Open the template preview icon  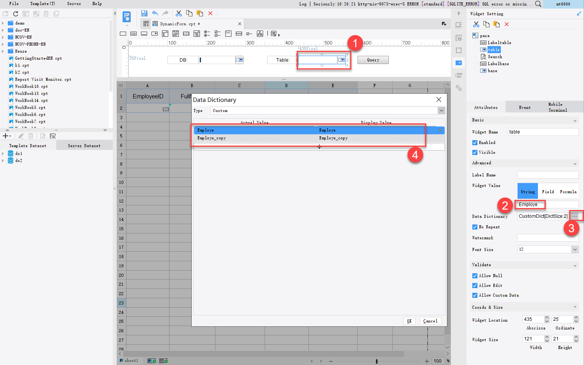tap(126, 17)
